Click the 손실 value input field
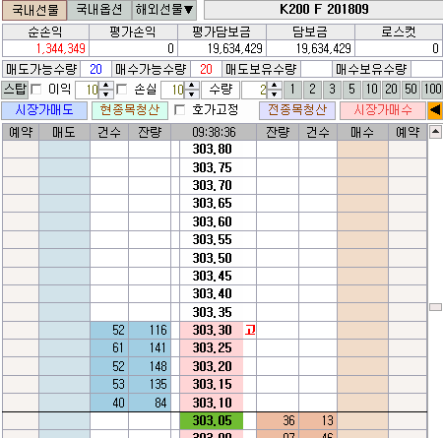Screen dimensions: 443x438 (173, 90)
